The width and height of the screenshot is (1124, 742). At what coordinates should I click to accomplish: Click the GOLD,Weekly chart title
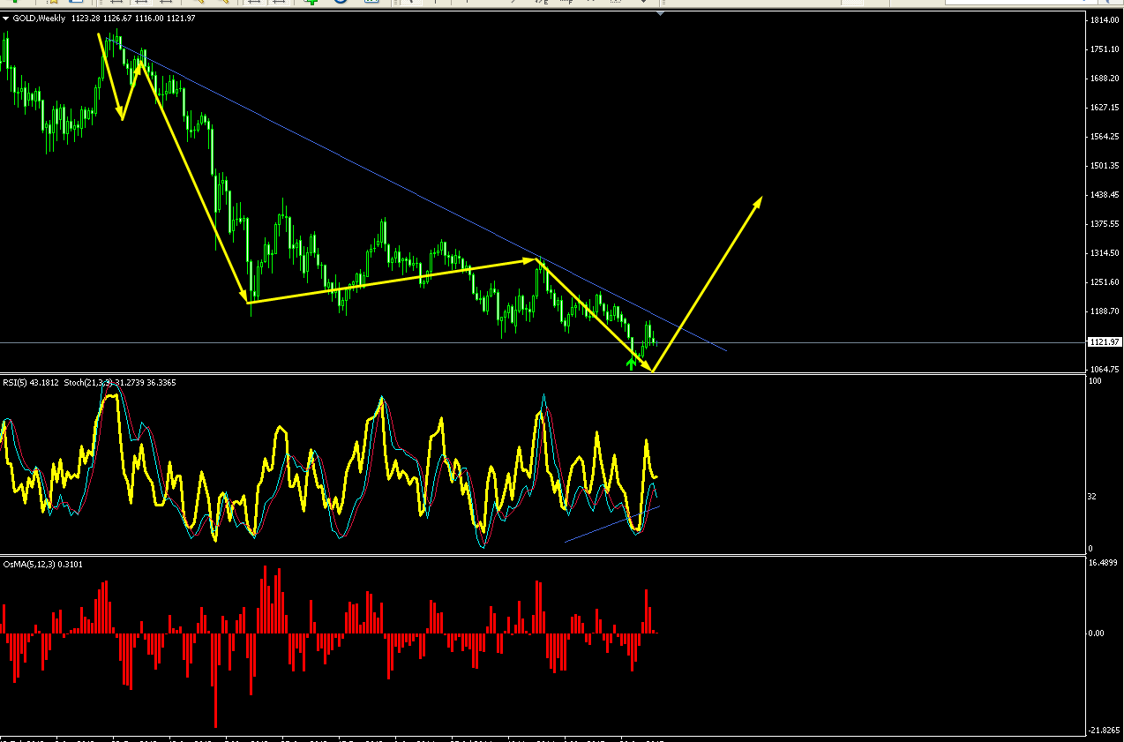click(x=39, y=18)
